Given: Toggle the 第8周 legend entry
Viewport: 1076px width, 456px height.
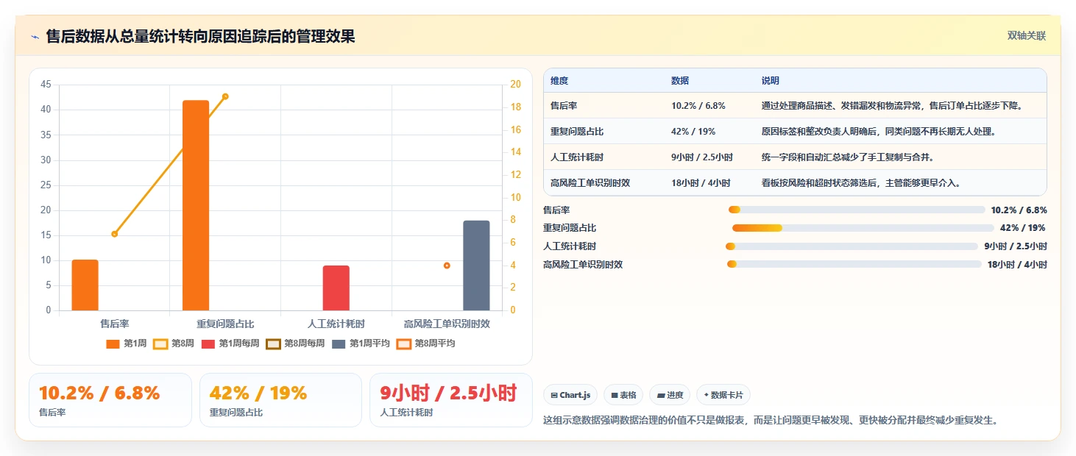Looking at the screenshot, I should [x=174, y=343].
